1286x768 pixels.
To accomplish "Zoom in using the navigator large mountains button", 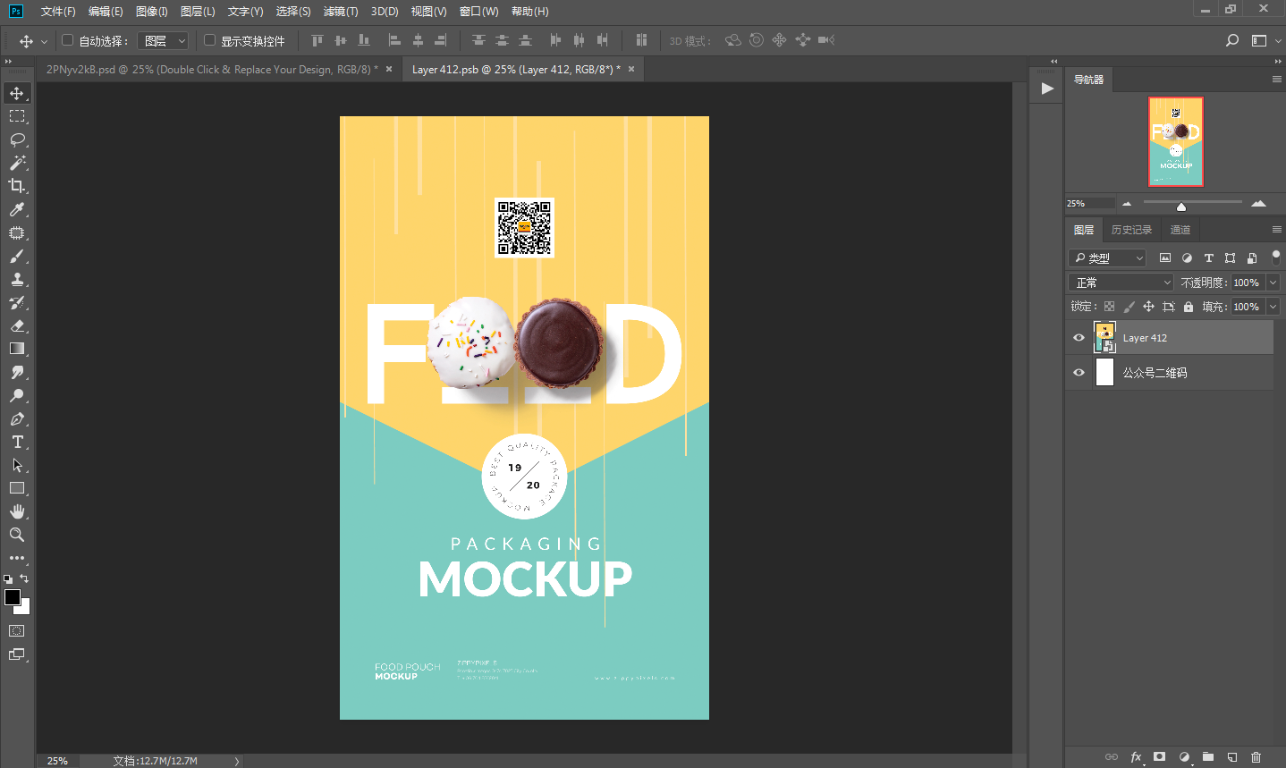I will pyautogui.click(x=1259, y=204).
